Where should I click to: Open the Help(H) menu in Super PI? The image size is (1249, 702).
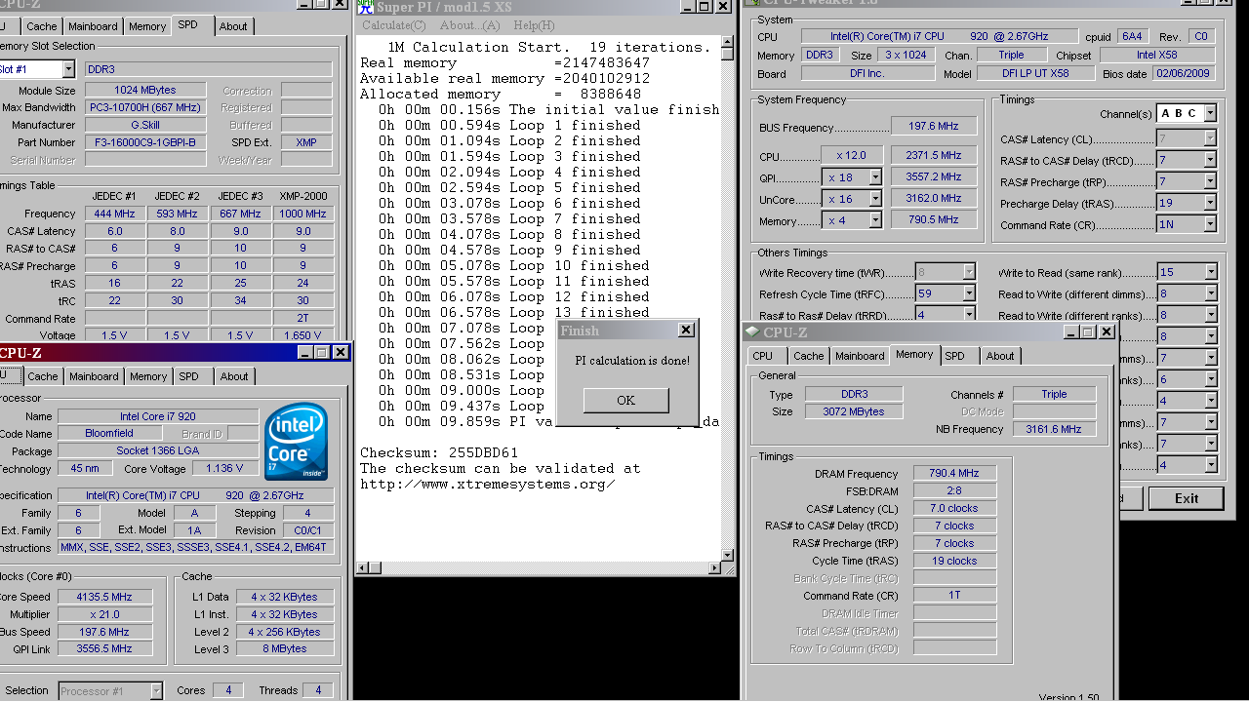tap(534, 25)
